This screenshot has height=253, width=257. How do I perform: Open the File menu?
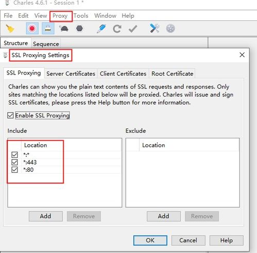[8, 15]
